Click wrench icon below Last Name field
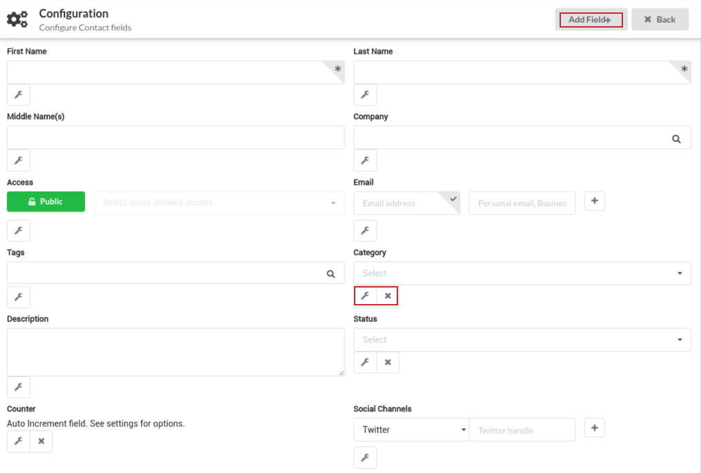Screen dimensions: 701x473 point(365,95)
